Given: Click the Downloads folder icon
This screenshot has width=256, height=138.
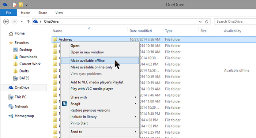Looking at the screenshot, I should (x=15, y=57).
